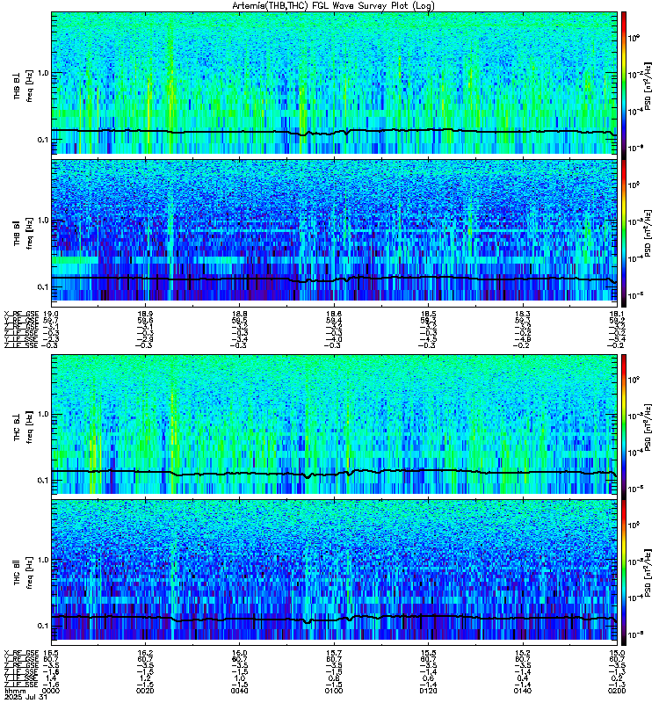The width and height of the screenshot is (659, 703).
Task: Click the 0100 time tick label
Action: coord(334,691)
